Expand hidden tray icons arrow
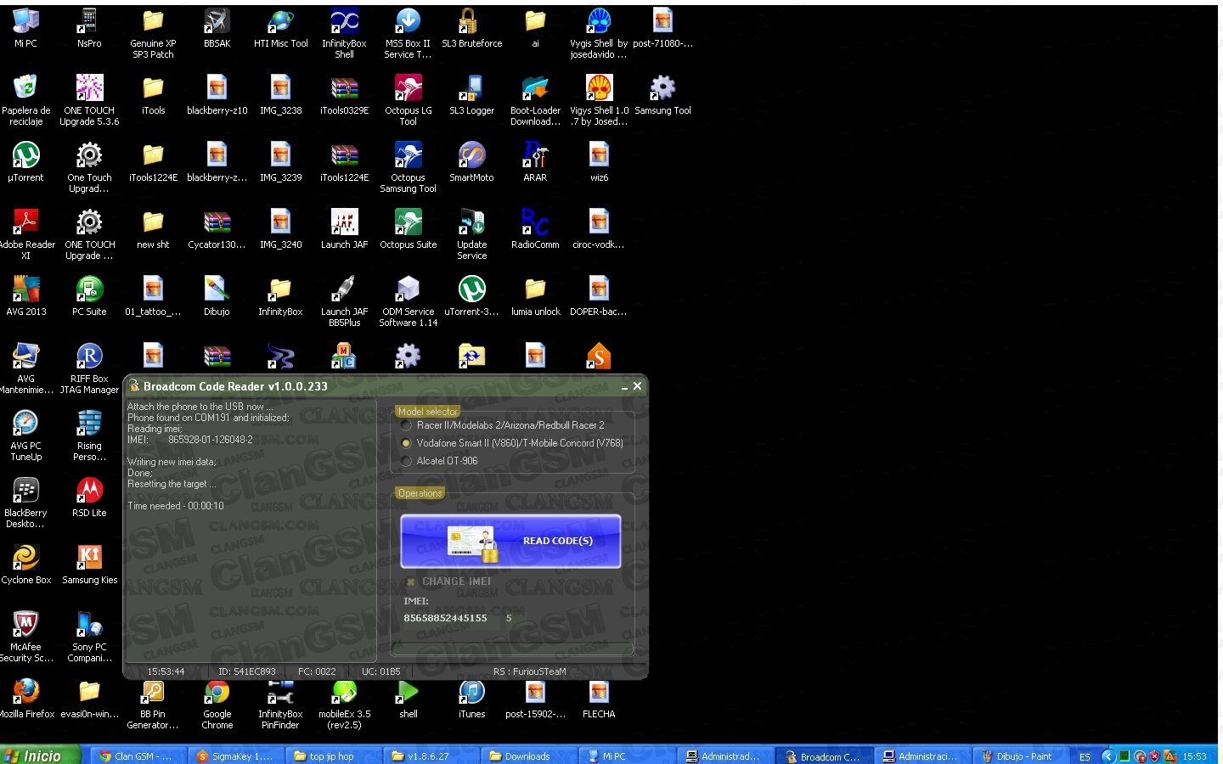Screen dimensions: 1223x764 point(1107,756)
